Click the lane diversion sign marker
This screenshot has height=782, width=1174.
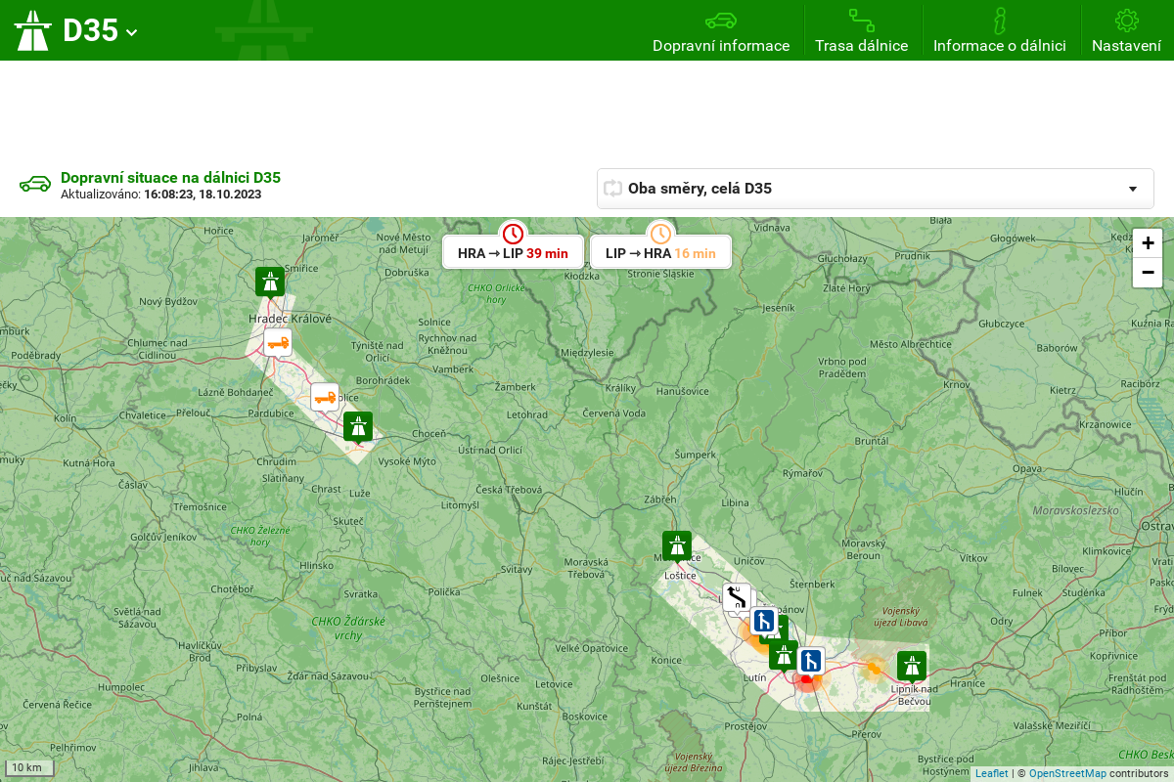(737, 596)
